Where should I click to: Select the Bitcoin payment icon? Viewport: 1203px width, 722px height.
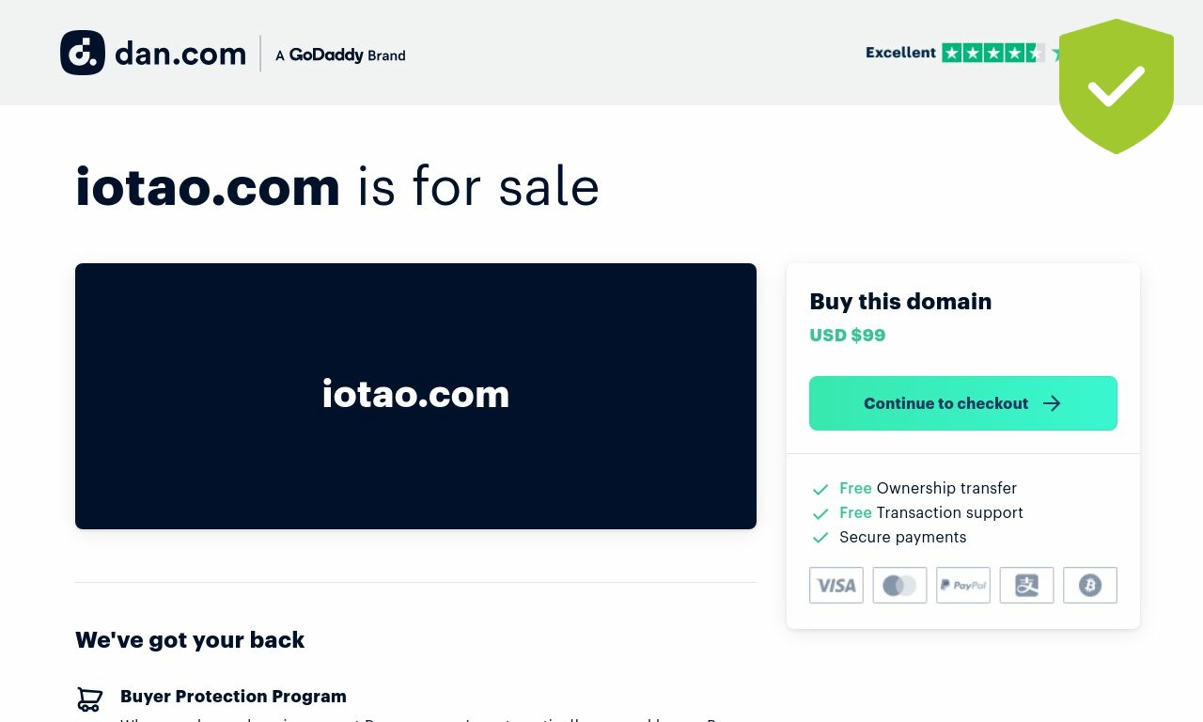pyautogui.click(x=1090, y=585)
